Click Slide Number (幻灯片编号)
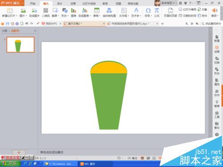223x167 pixels. pyautogui.click(x=187, y=9)
